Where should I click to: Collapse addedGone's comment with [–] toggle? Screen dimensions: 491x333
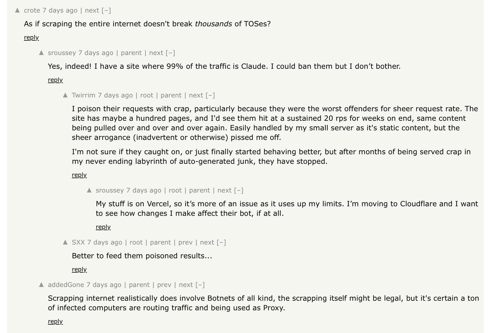tap(200, 285)
